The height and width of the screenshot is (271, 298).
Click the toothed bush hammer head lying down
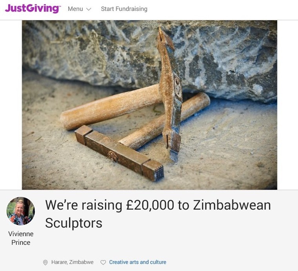pyautogui.click(x=119, y=153)
